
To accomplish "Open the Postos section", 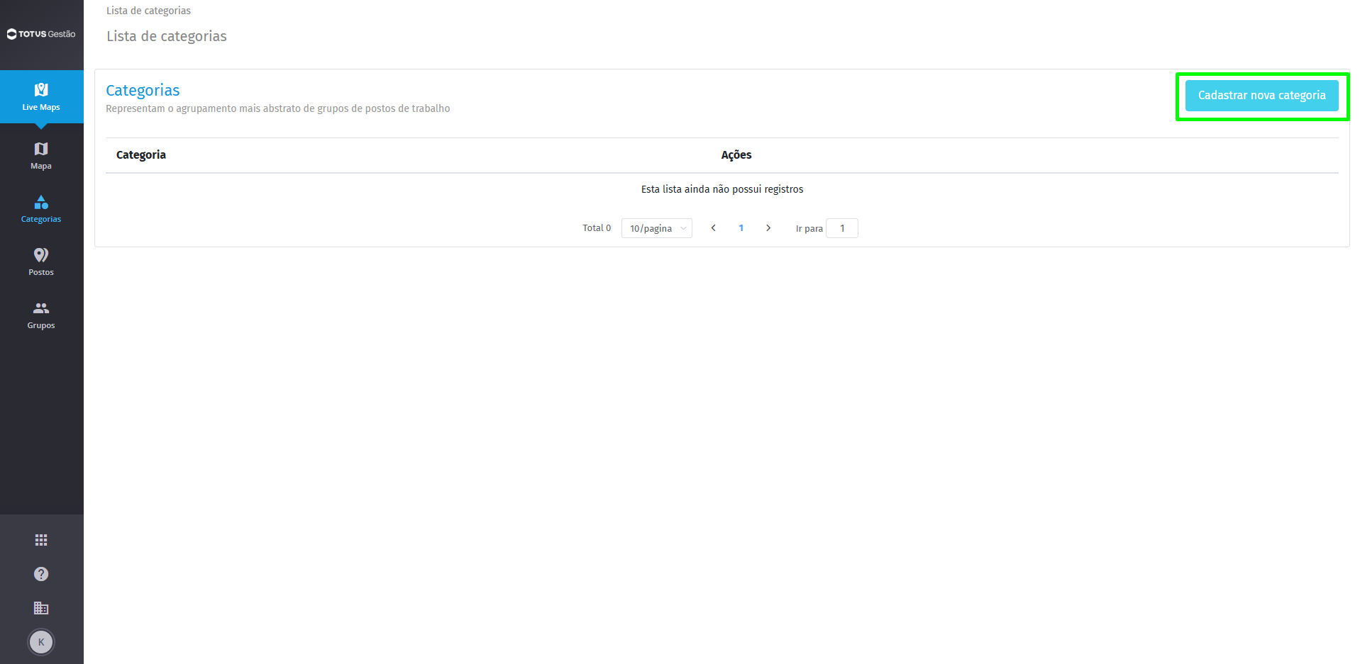I will coord(41,262).
